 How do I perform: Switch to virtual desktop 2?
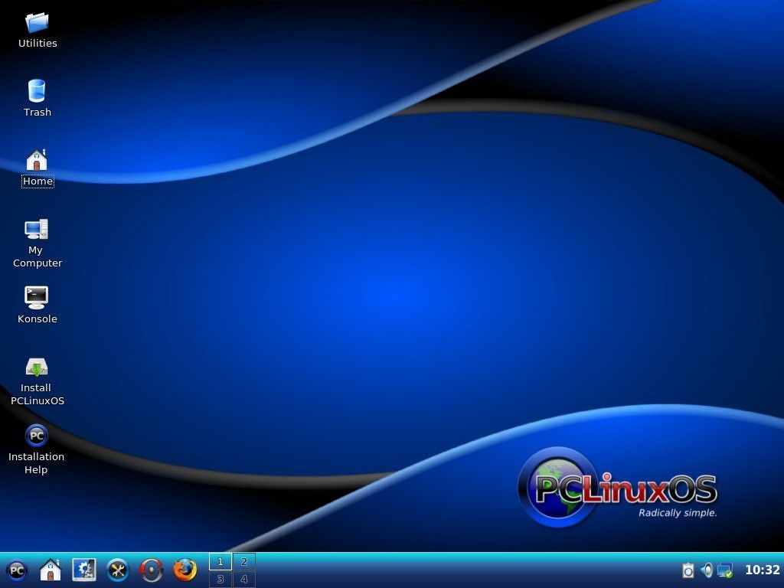pyautogui.click(x=244, y=561)
